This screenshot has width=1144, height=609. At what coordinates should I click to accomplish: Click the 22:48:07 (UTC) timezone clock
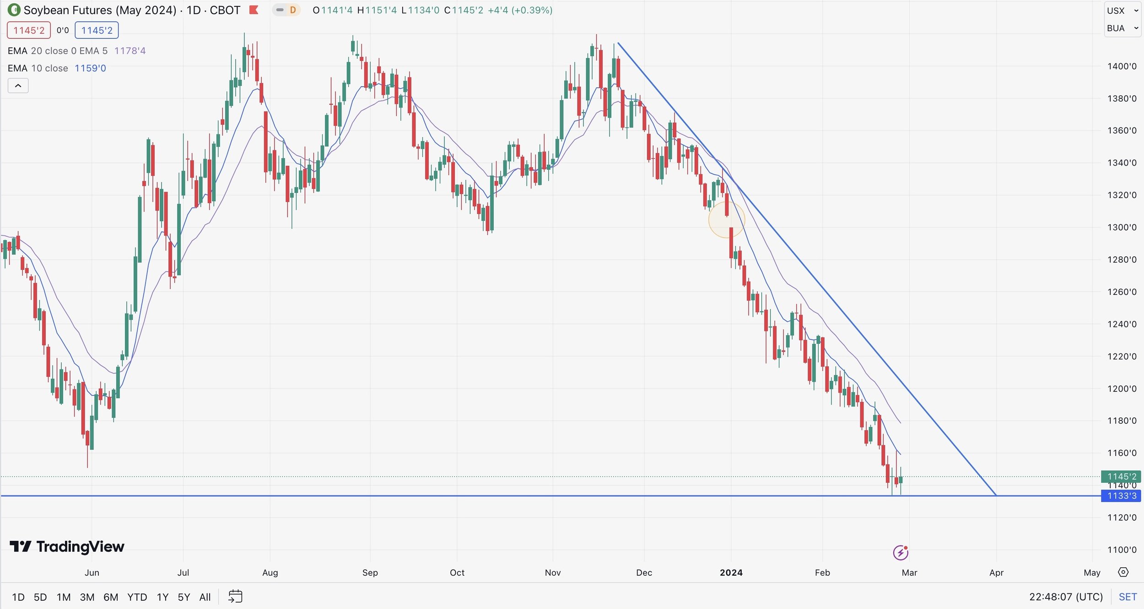[1066, 597]
